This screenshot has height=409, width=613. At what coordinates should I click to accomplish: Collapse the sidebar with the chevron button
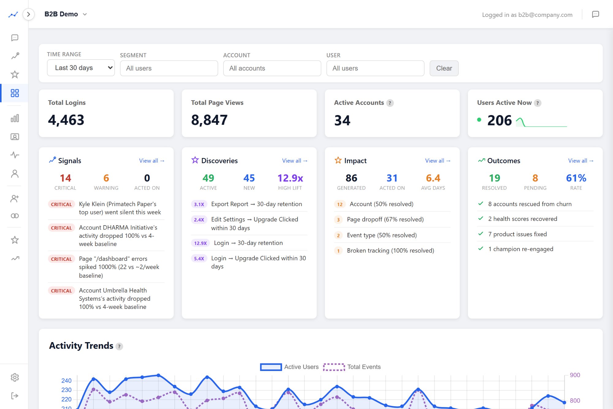[29, 14]
